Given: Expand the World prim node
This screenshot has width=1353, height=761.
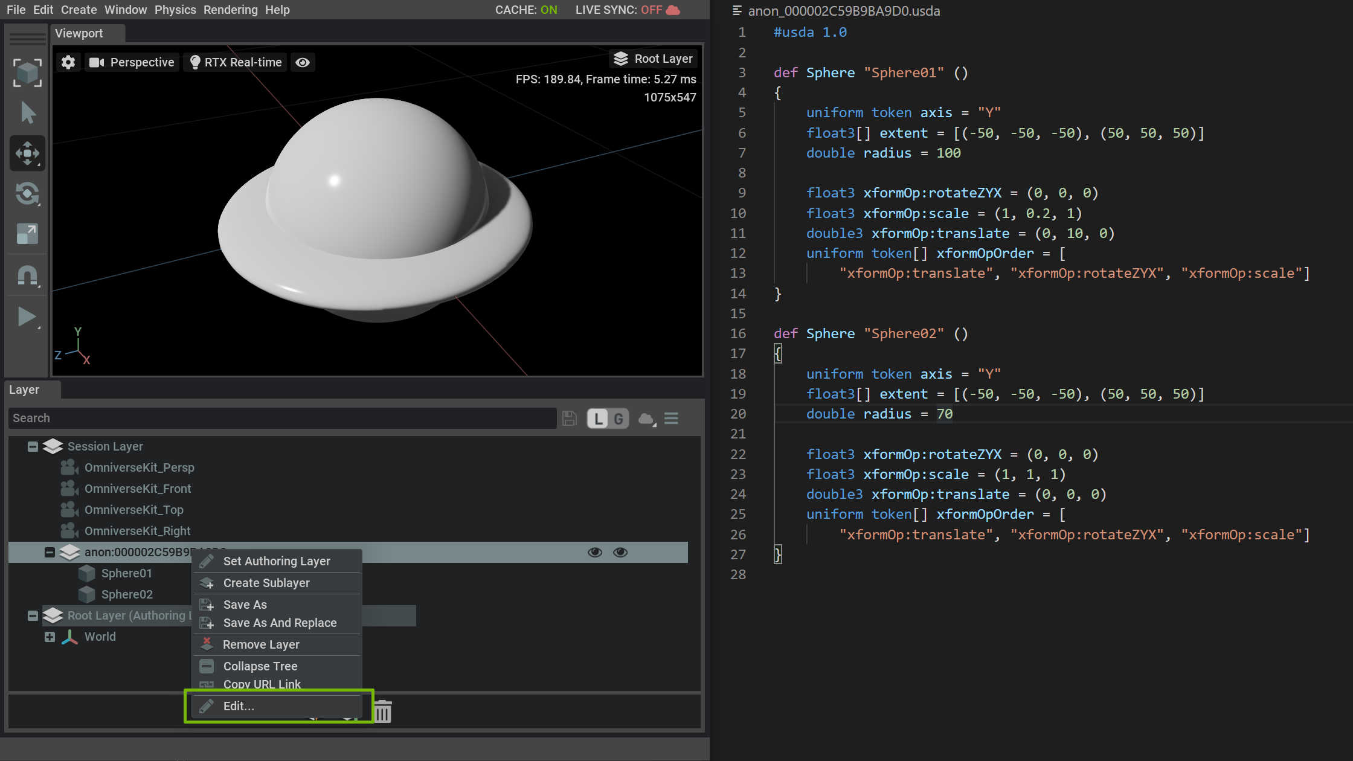Looking at the screenshot, I should 50,637.
